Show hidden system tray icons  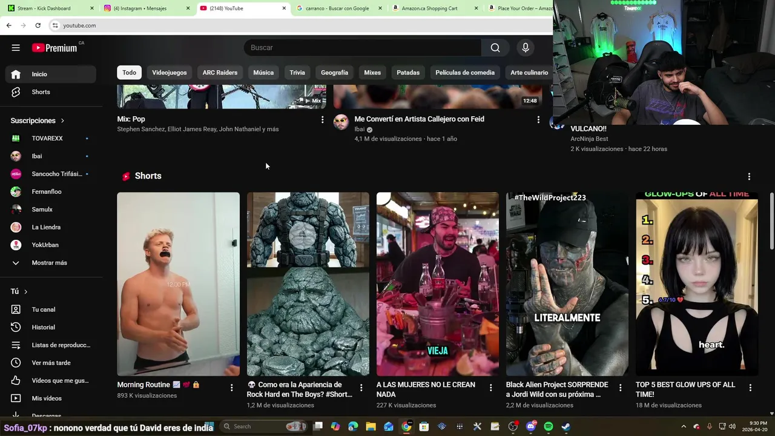(x=684, y=426)
